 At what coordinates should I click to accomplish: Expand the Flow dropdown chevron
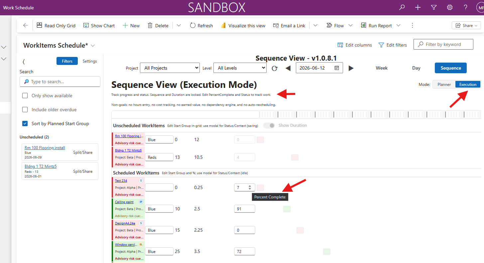tap(350, 26)
